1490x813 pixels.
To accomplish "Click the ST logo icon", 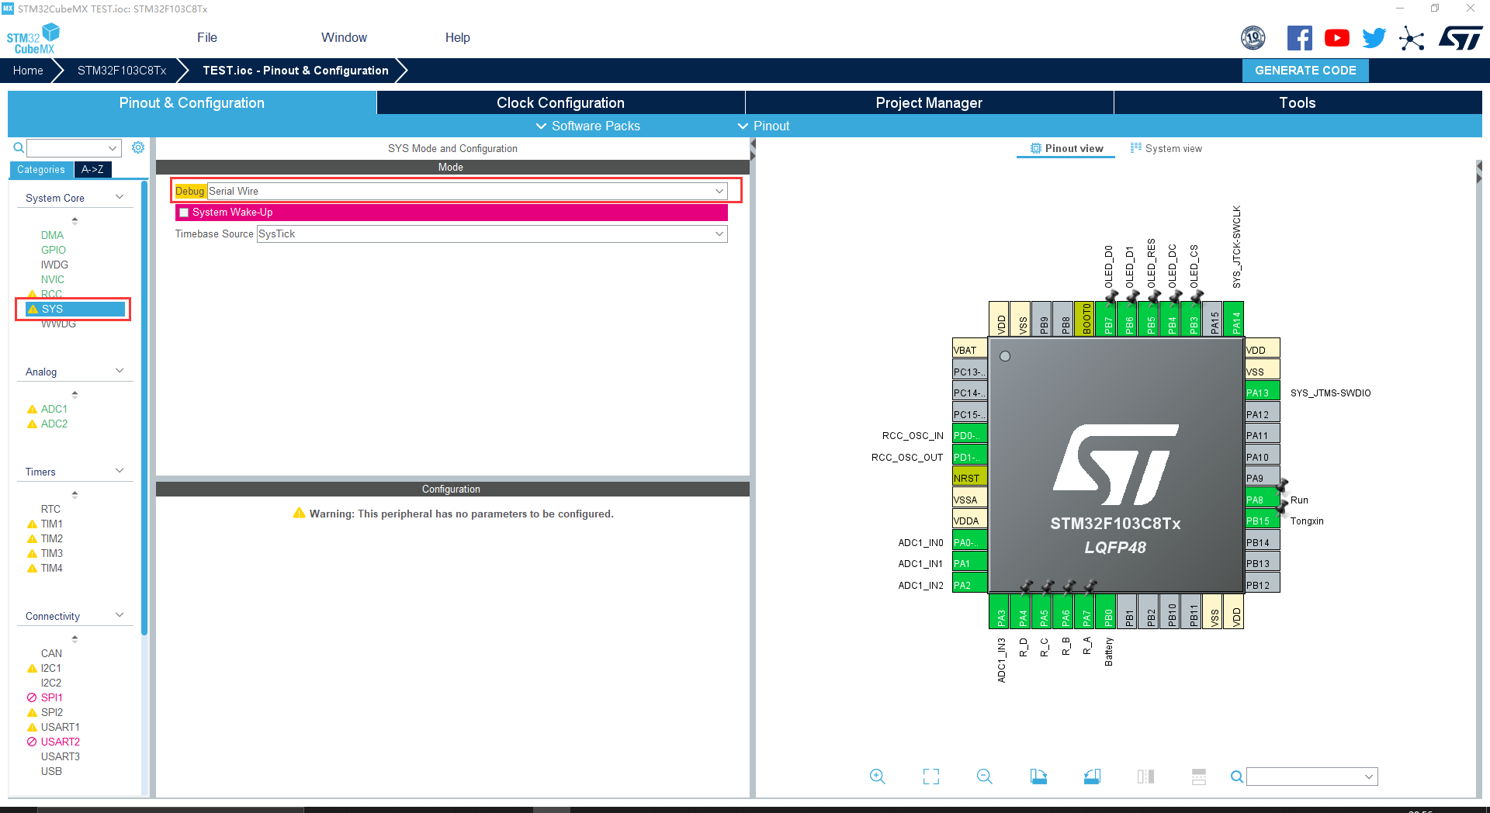I will 1461,38.
